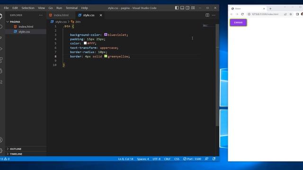Open the Terminal menu

[x=71, y=8]
